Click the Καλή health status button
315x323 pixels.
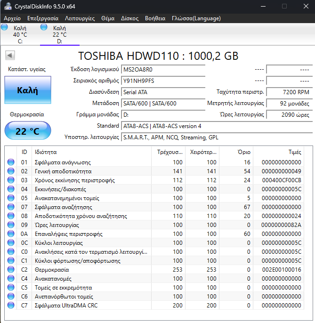[x=28, y=90]
